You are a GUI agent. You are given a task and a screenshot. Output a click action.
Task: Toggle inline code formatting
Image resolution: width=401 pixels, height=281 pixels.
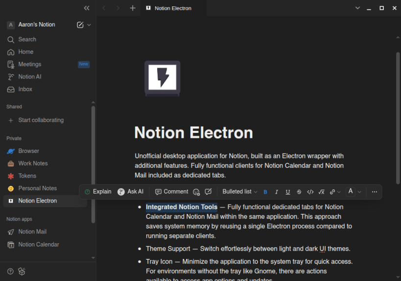point(310,192)
